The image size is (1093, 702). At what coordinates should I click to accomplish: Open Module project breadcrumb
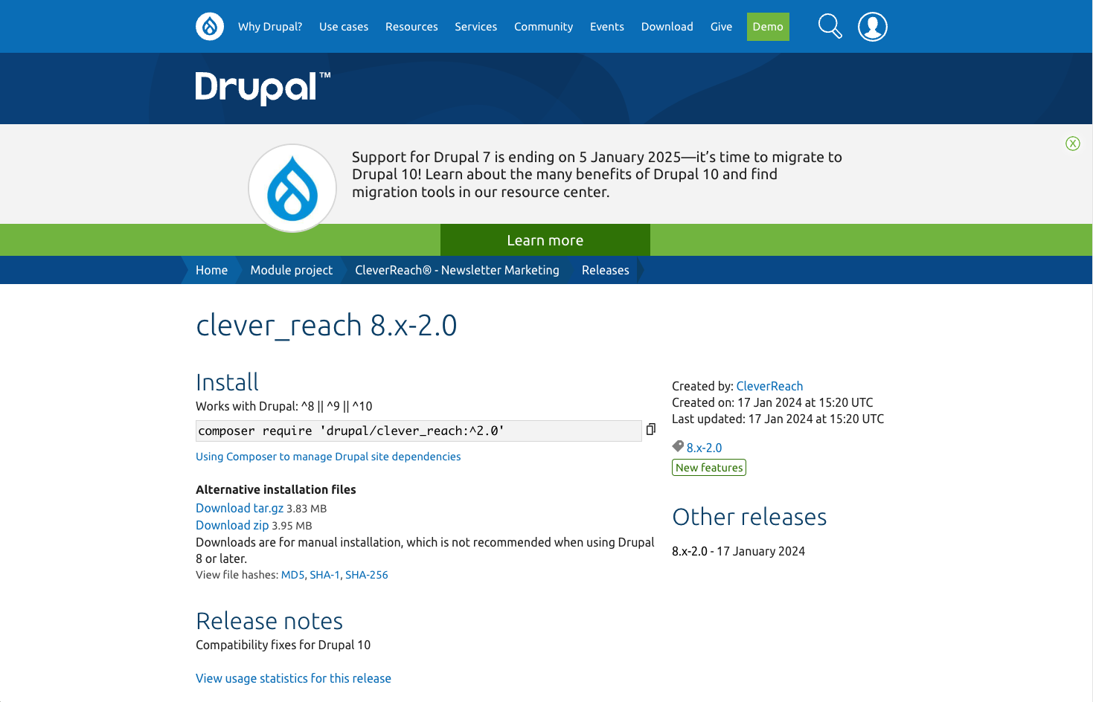coord(292,270)
